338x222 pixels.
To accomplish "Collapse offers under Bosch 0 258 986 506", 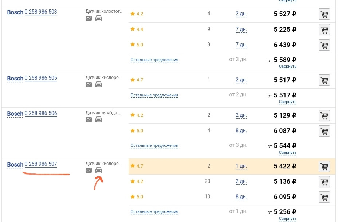I will tap(287, 152).
